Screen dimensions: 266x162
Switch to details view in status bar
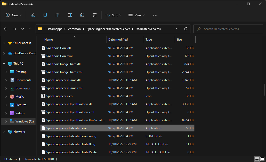coord(257,159)
